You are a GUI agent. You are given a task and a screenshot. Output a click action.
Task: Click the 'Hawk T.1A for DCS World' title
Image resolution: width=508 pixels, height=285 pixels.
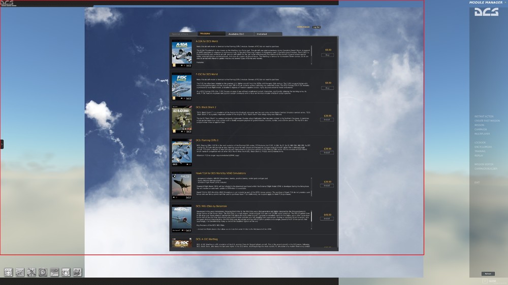220,173
